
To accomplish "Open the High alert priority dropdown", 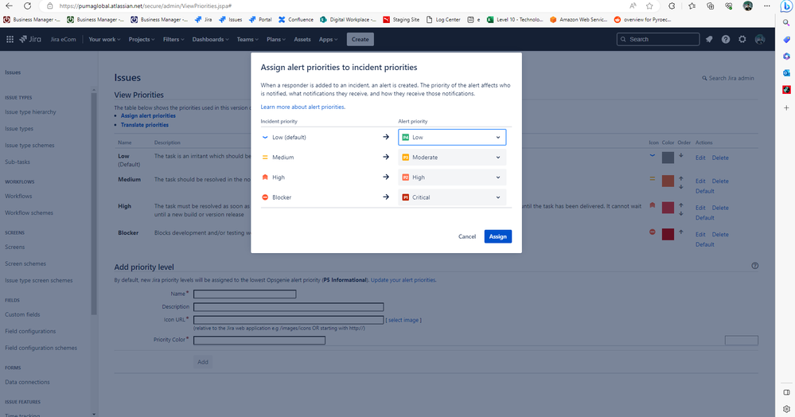I will coord(452,177).
